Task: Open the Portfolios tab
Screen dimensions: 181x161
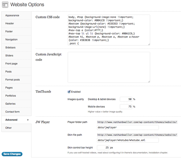Action: point(11,96)
